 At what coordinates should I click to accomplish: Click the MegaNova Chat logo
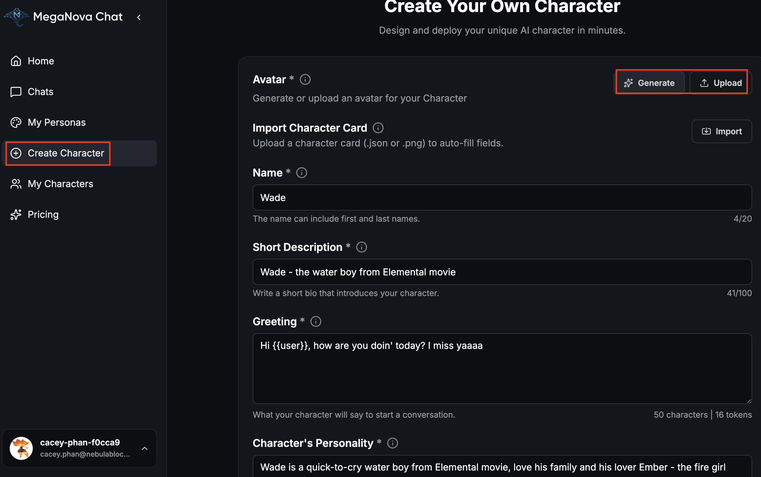point(17,17)
